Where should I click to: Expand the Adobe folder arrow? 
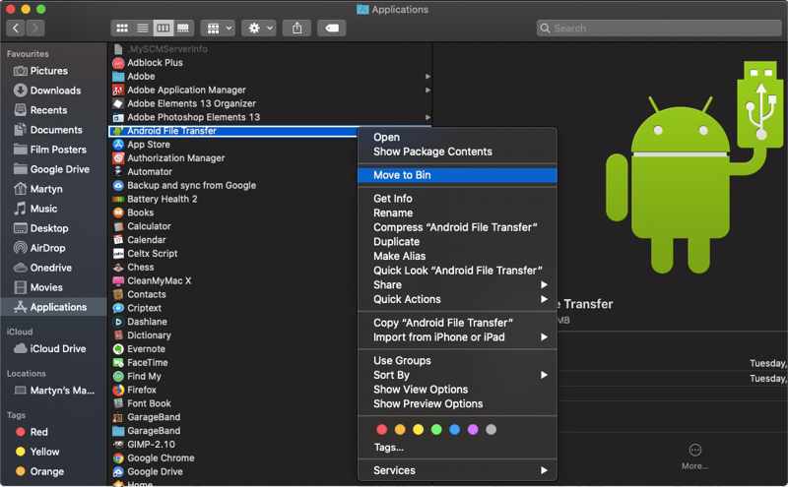[427, 77]
